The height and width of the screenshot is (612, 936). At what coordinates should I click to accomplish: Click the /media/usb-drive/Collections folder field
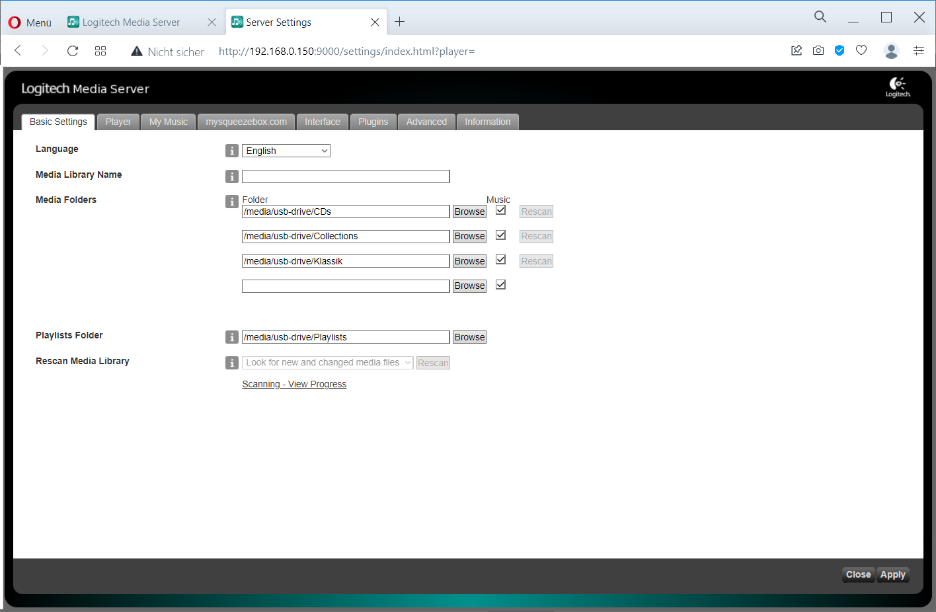(346, 236)
